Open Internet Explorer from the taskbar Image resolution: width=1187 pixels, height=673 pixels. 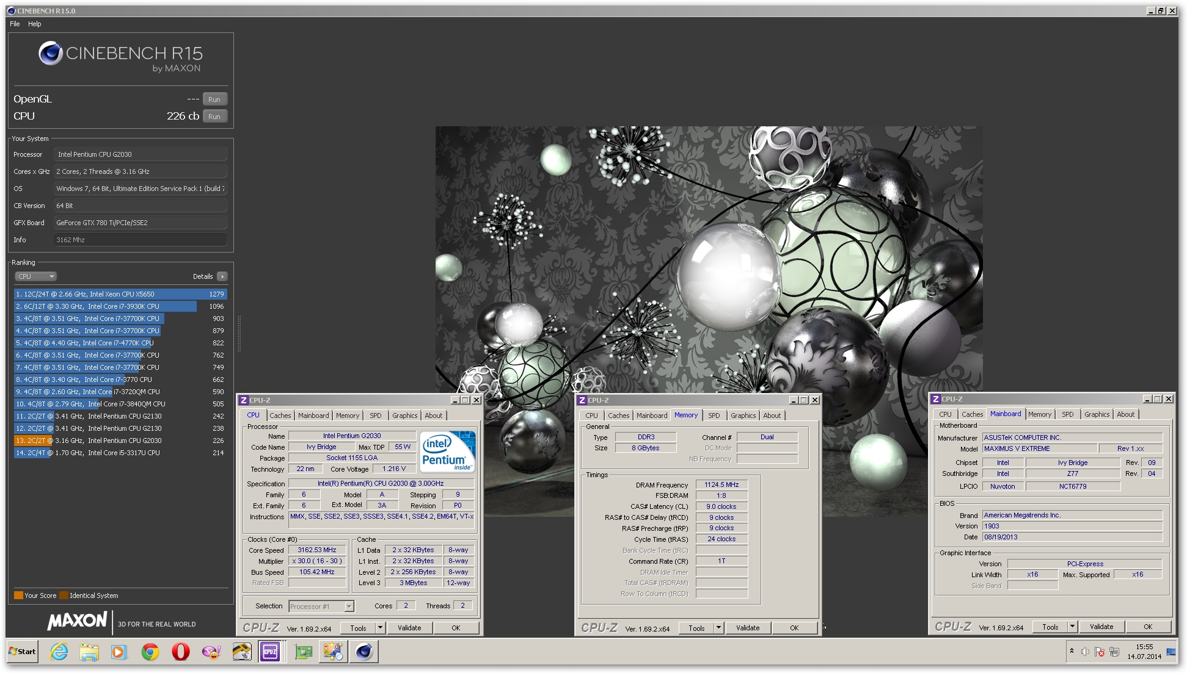point(59,652)
